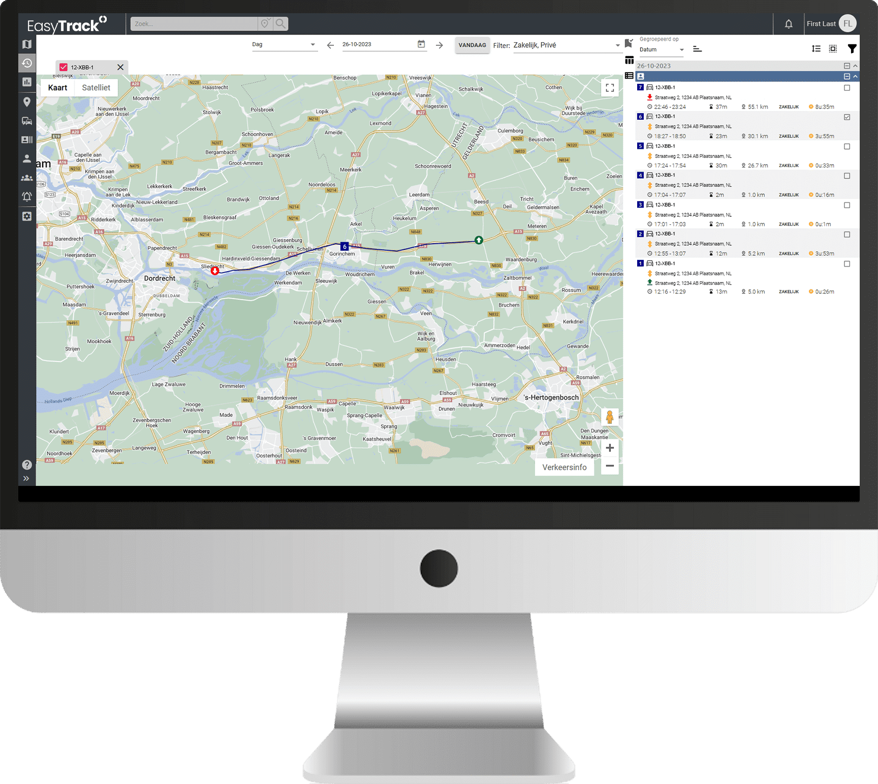Screen dimensions: 878x784
Task: Uncheck the selected trip 6 checkbox
Action: pyautogui.click(x=846, y=117)
